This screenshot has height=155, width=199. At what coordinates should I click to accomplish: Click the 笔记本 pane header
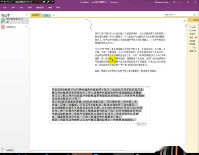tap(6, 15)
